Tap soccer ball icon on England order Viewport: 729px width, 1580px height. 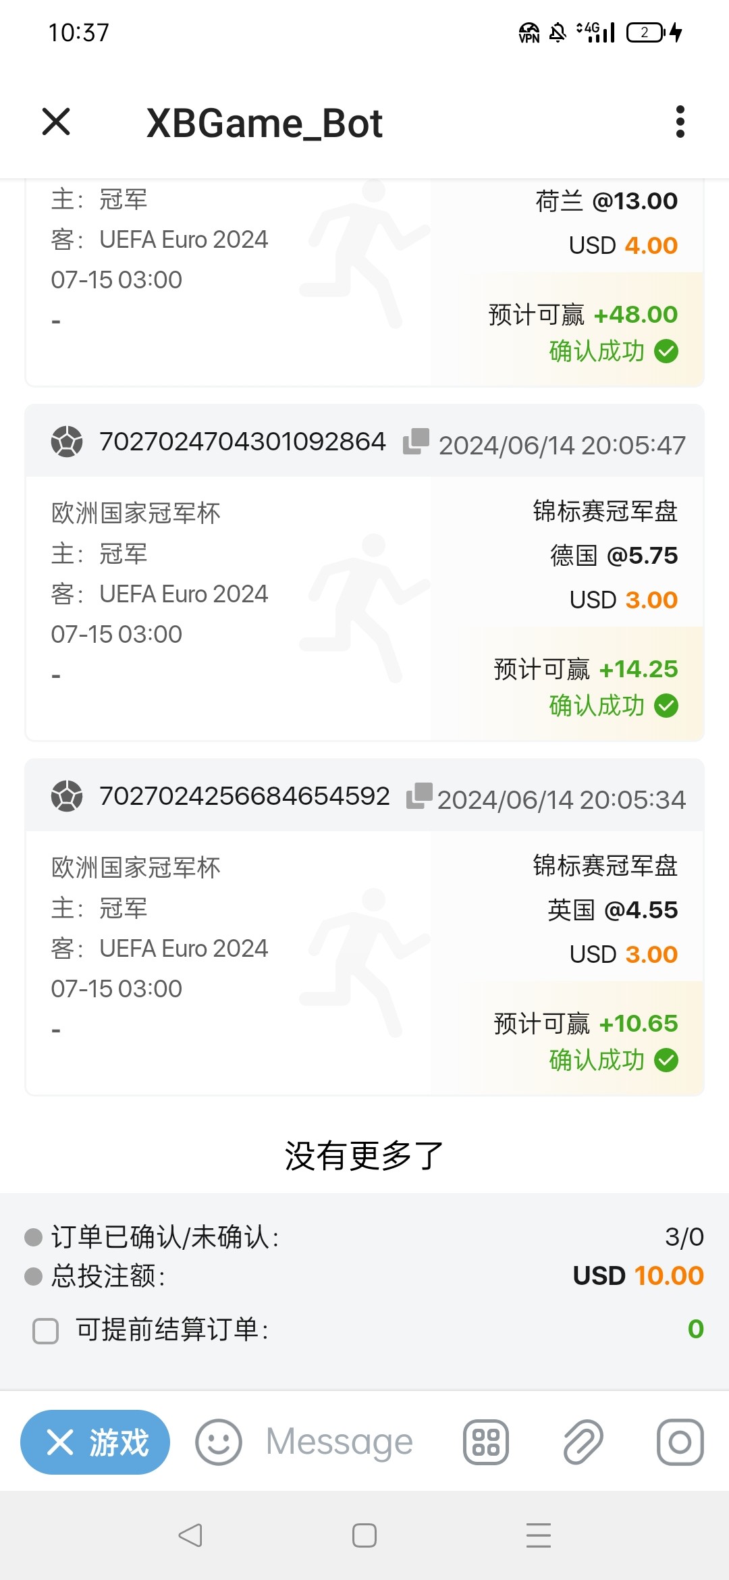[67, 796]
